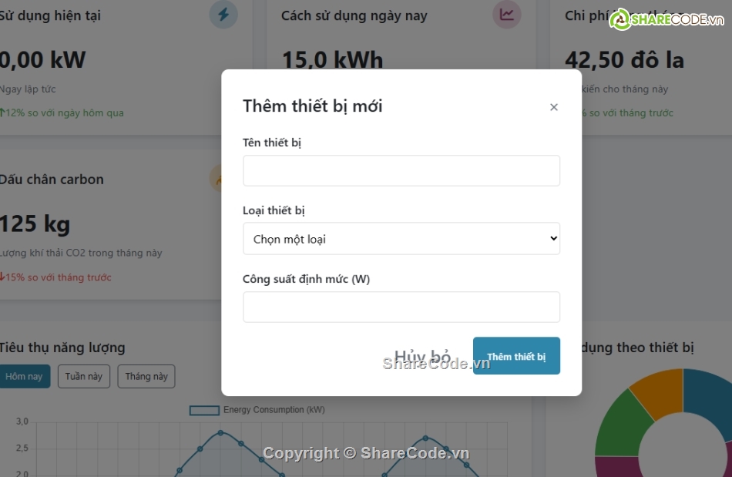Switch to the 'Tháng này' tab
732x477 pixels.
coord(146,377)
